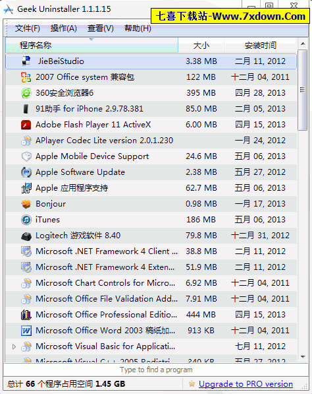
Task: Select APlayer Codec Lite version 2.0.1.230
Action: click(104, 140)
